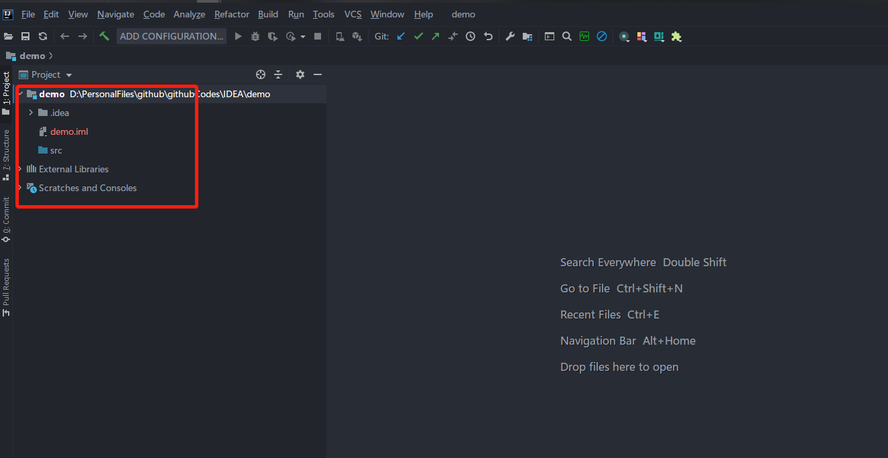Viewport: 888px width, 458px height.
Task: Click the Build Project hammer icon
Action: coord(104,36)
